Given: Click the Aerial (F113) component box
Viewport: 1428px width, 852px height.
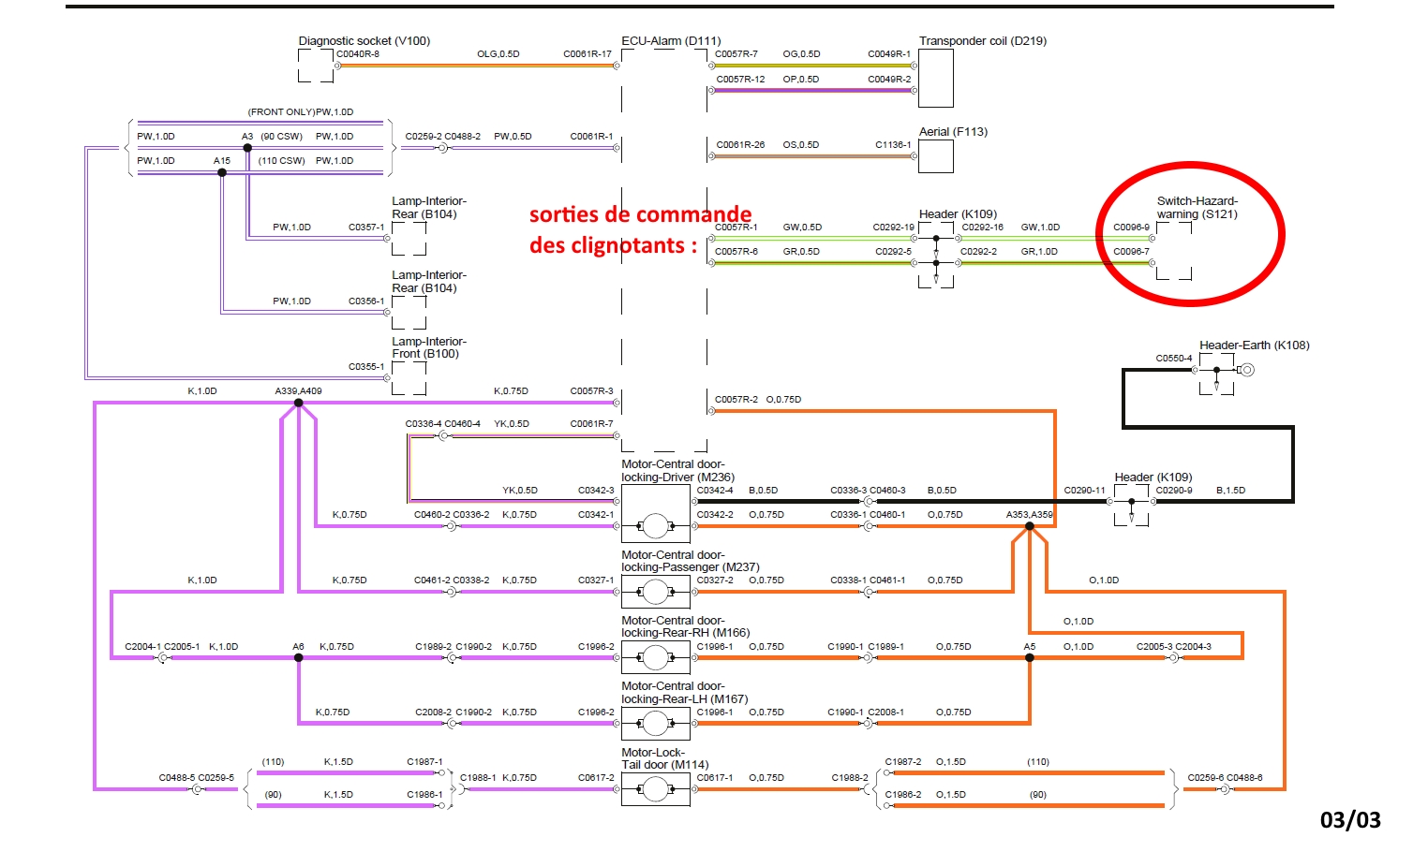Looking at the screenshot, I should click(935, 156).
